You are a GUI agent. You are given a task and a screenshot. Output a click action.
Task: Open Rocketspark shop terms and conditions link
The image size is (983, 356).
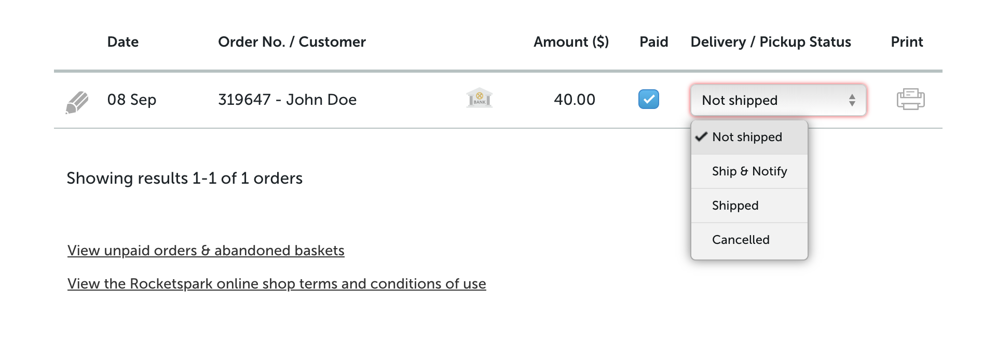point(277,284)
